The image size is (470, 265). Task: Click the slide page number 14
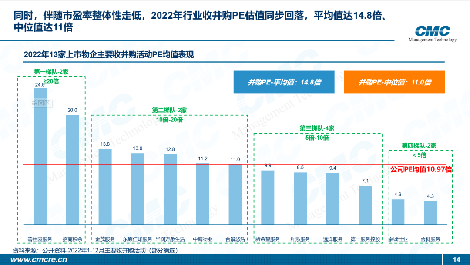[x=456, y=260]
